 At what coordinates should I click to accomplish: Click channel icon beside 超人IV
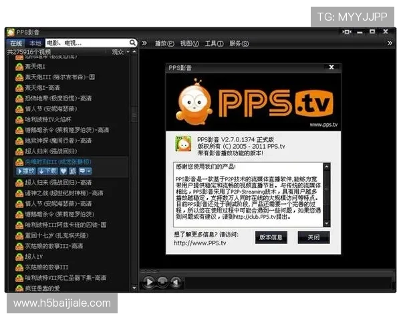19,257
